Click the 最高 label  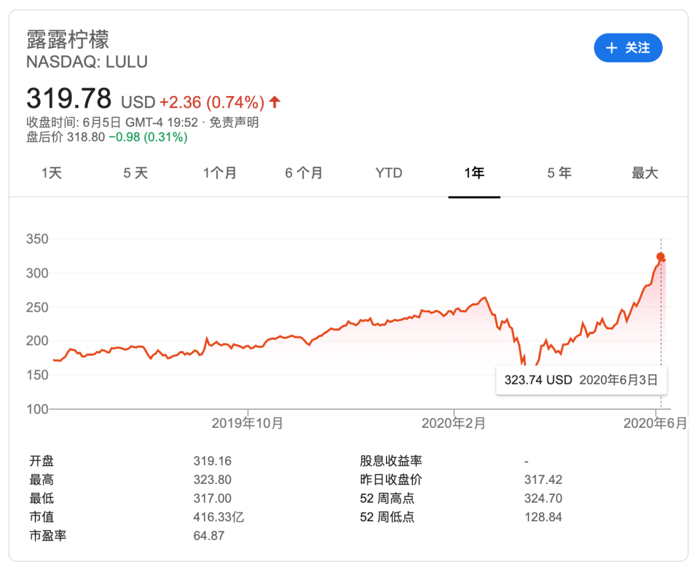tap(42, 479)
